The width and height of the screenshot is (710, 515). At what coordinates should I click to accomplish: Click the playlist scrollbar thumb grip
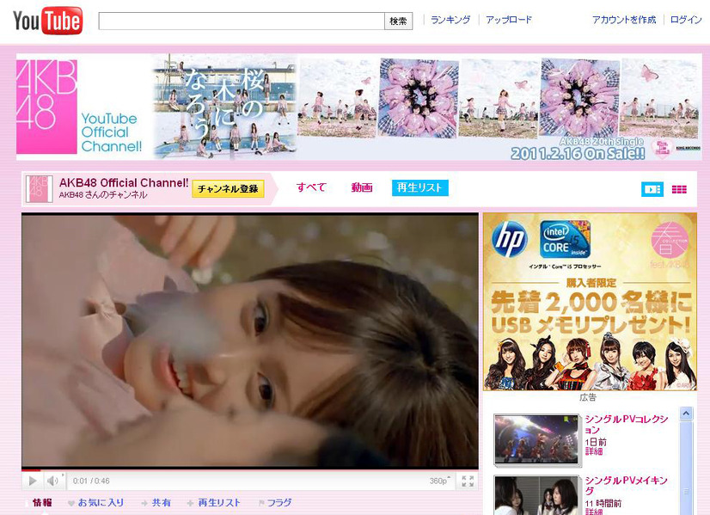(687, 492)
